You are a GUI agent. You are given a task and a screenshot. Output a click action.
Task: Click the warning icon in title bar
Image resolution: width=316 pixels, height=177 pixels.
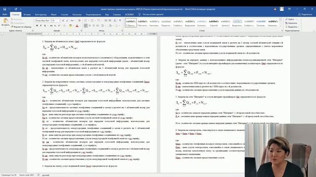coord(275,9)
